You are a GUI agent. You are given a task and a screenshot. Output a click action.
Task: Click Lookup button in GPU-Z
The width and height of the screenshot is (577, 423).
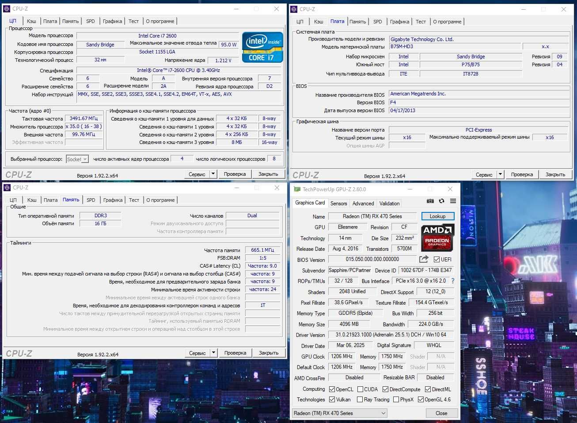(x=437, y=216)
